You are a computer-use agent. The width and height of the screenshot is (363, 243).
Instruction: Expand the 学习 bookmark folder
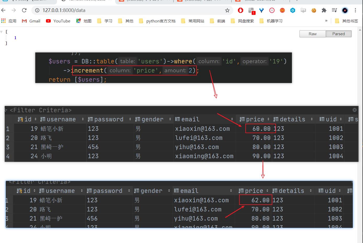[x=105, y=21]
